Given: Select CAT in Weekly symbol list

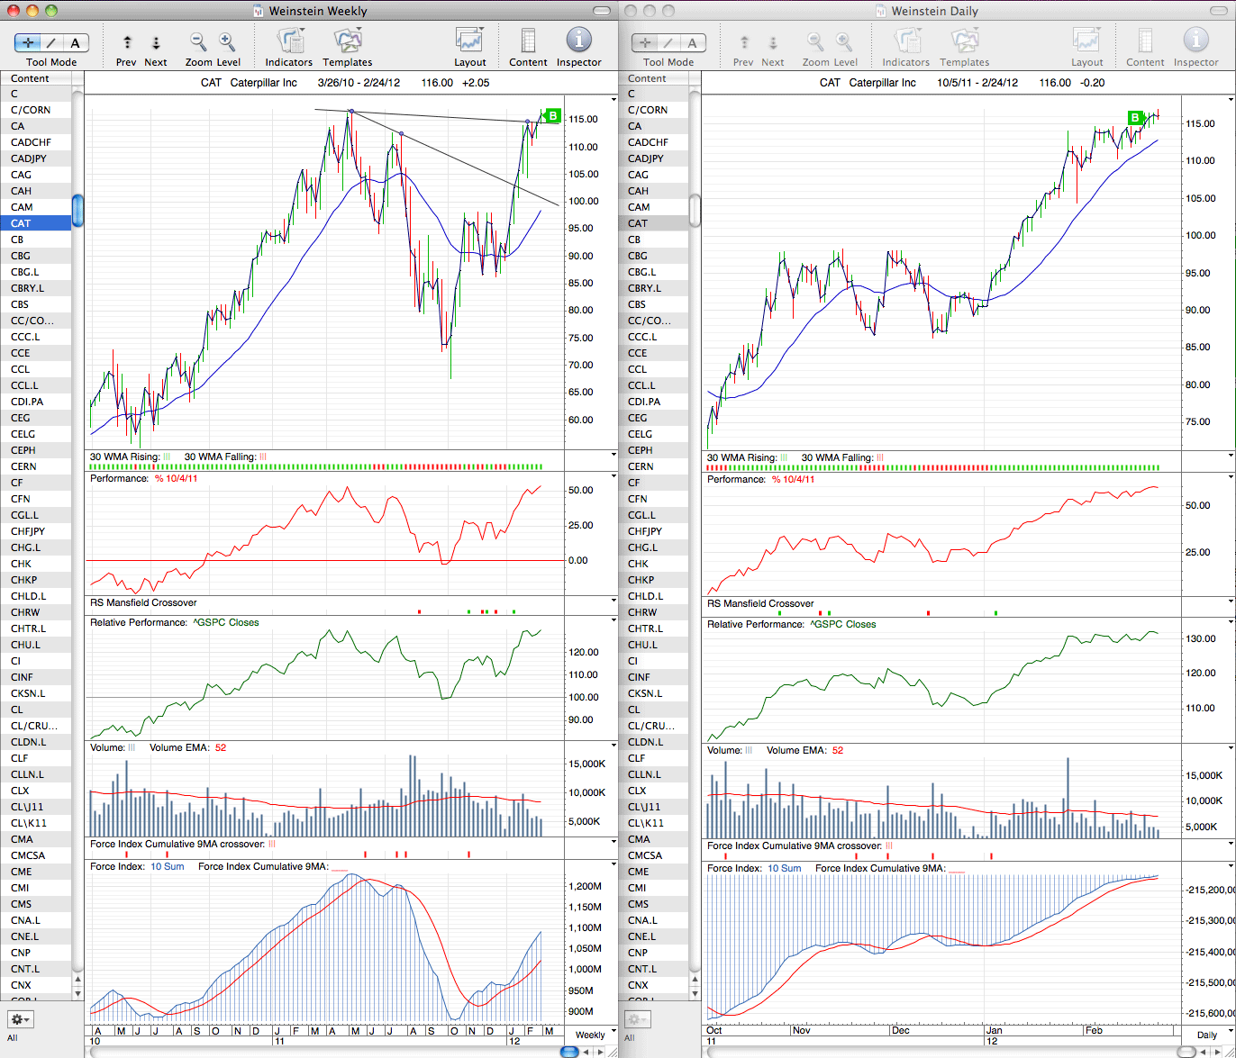Looking at the screenshot, I should click(36, 223).
